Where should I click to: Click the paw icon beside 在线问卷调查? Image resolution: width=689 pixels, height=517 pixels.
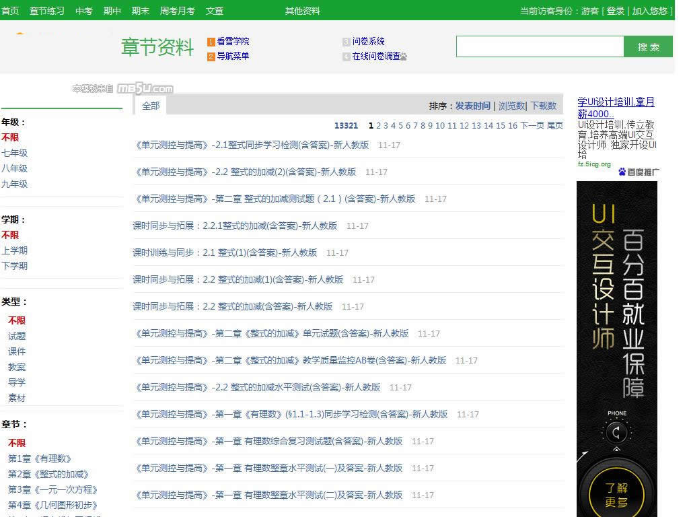click(404, 57)
